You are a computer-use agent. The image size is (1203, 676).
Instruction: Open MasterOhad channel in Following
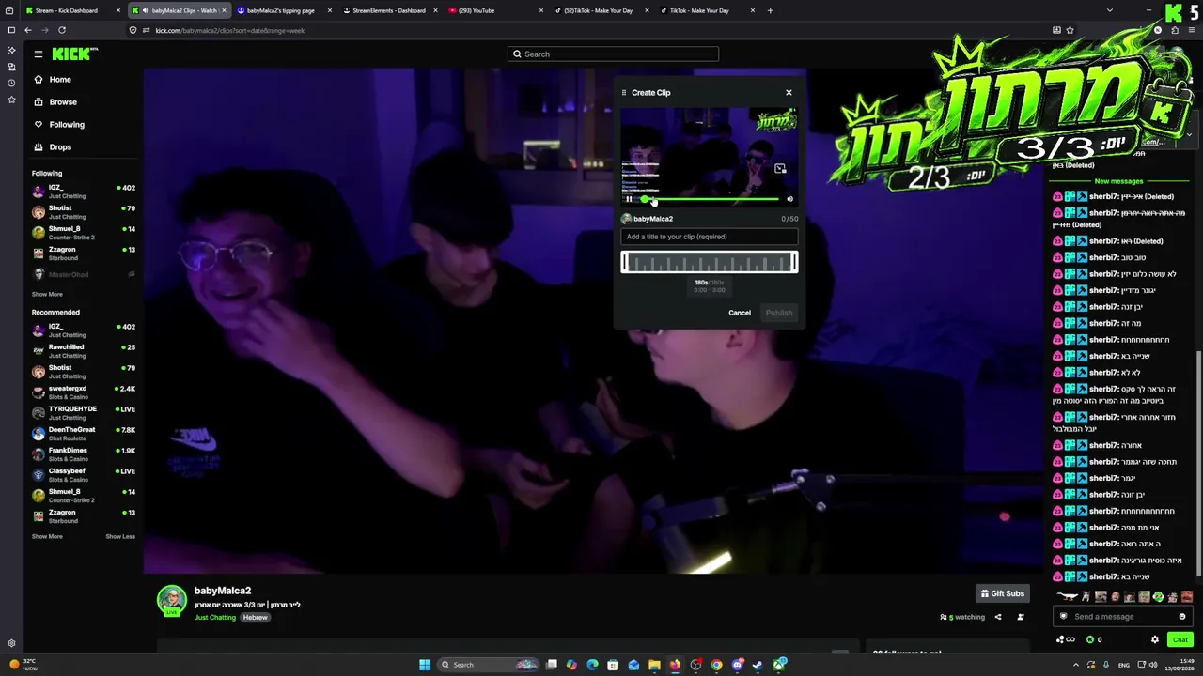click(84, 274)
